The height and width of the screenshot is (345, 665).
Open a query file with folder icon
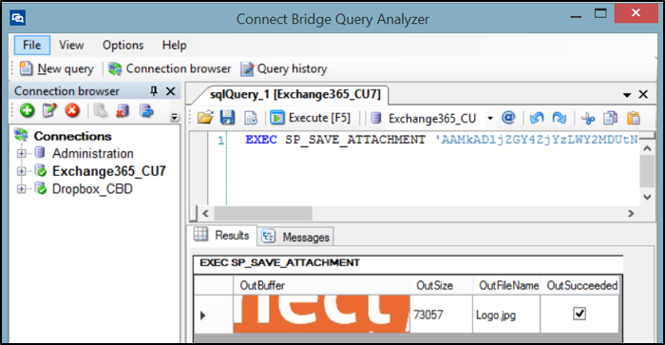coord(205,118)
